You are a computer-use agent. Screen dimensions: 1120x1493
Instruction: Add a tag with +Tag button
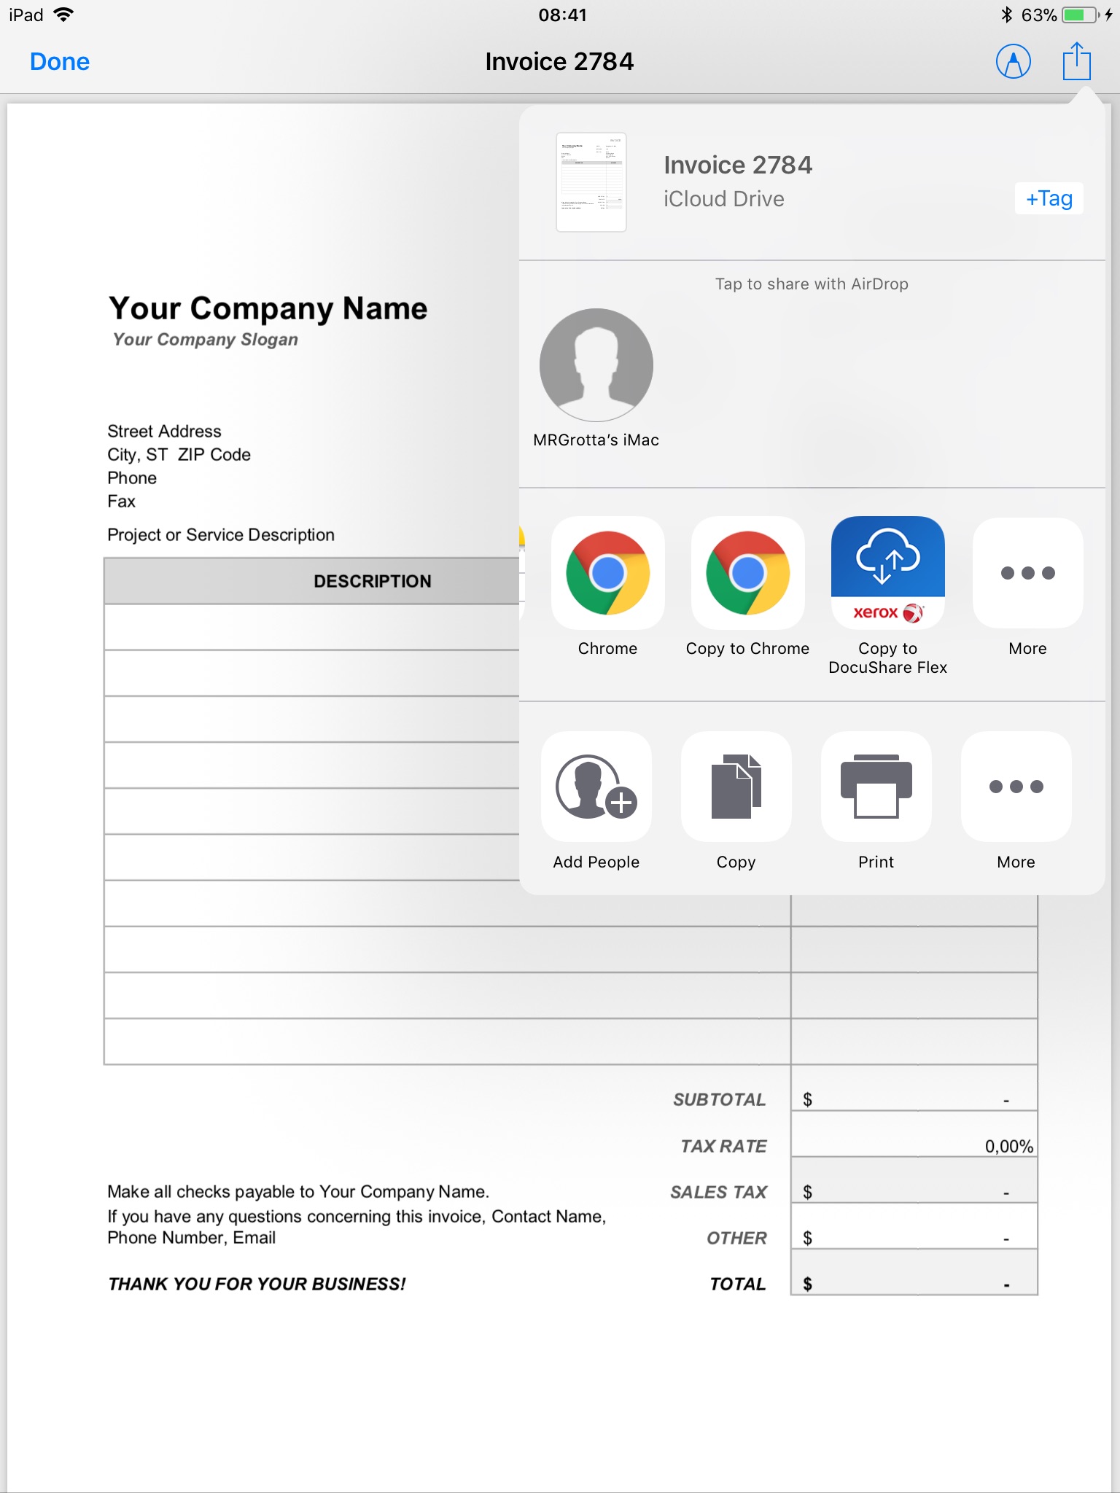click(1049, 198)
